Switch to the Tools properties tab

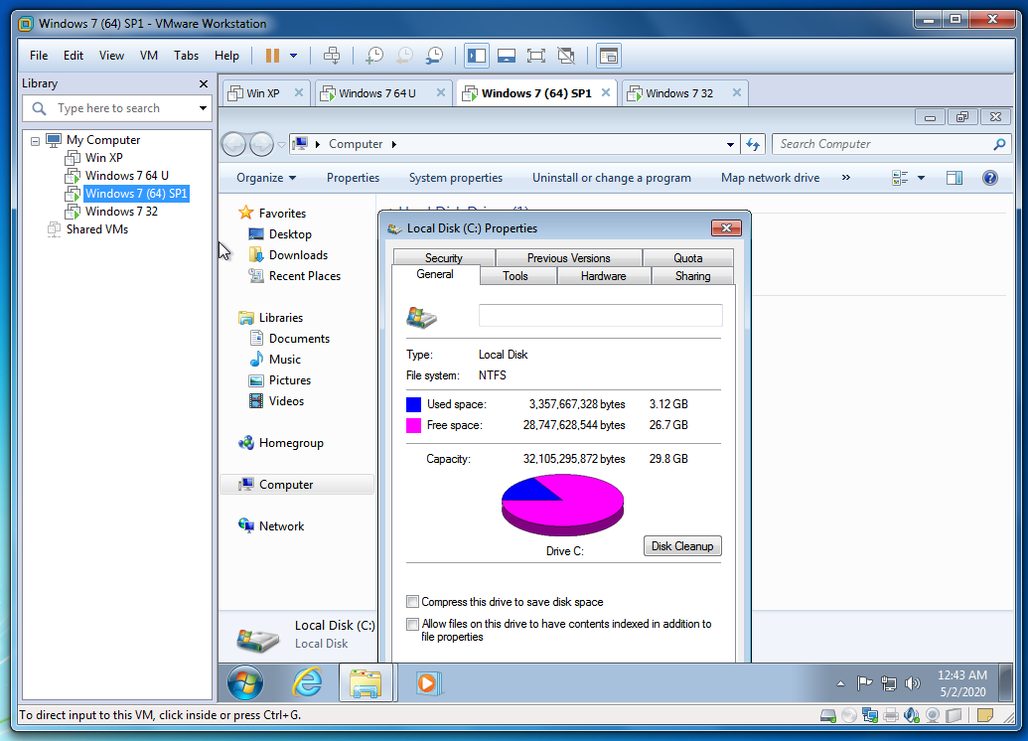click(515, 276)
